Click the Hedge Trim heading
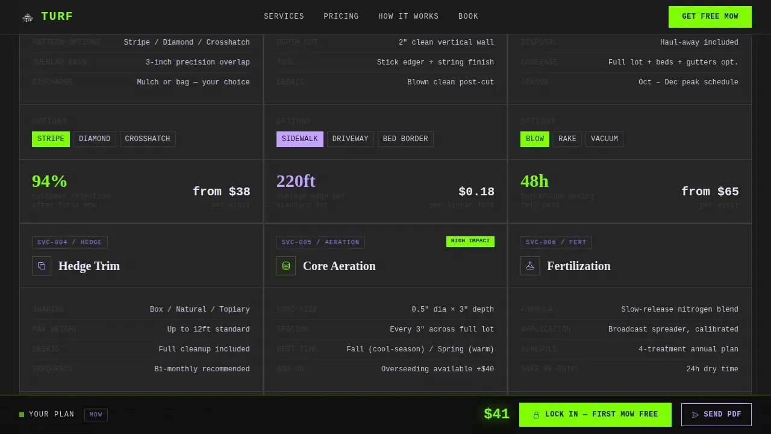Image resolution: width=771 pixels, height=434 pixels. [89, 266]
